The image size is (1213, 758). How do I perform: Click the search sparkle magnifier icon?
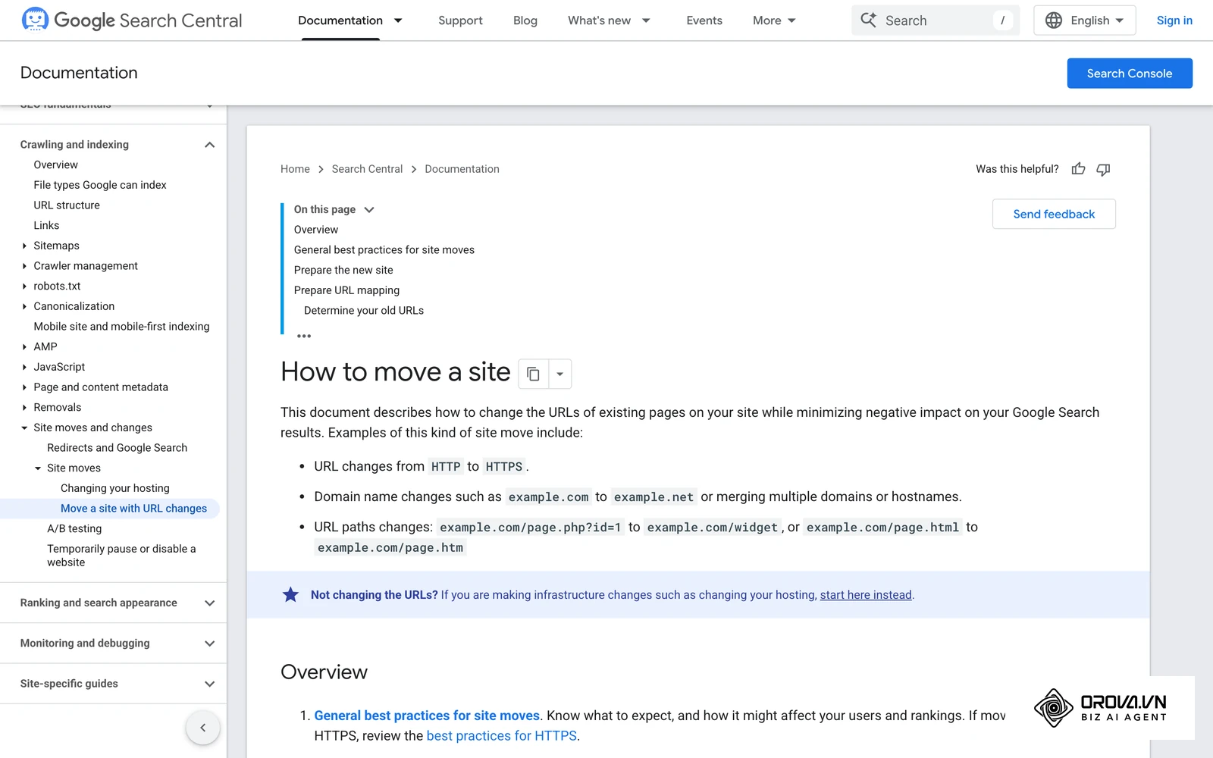click(x=869, y=20)
